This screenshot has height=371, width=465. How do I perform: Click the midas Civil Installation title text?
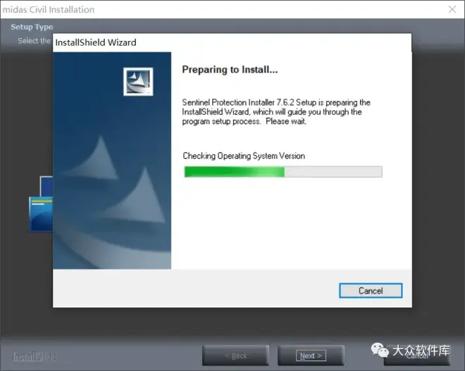48,10
